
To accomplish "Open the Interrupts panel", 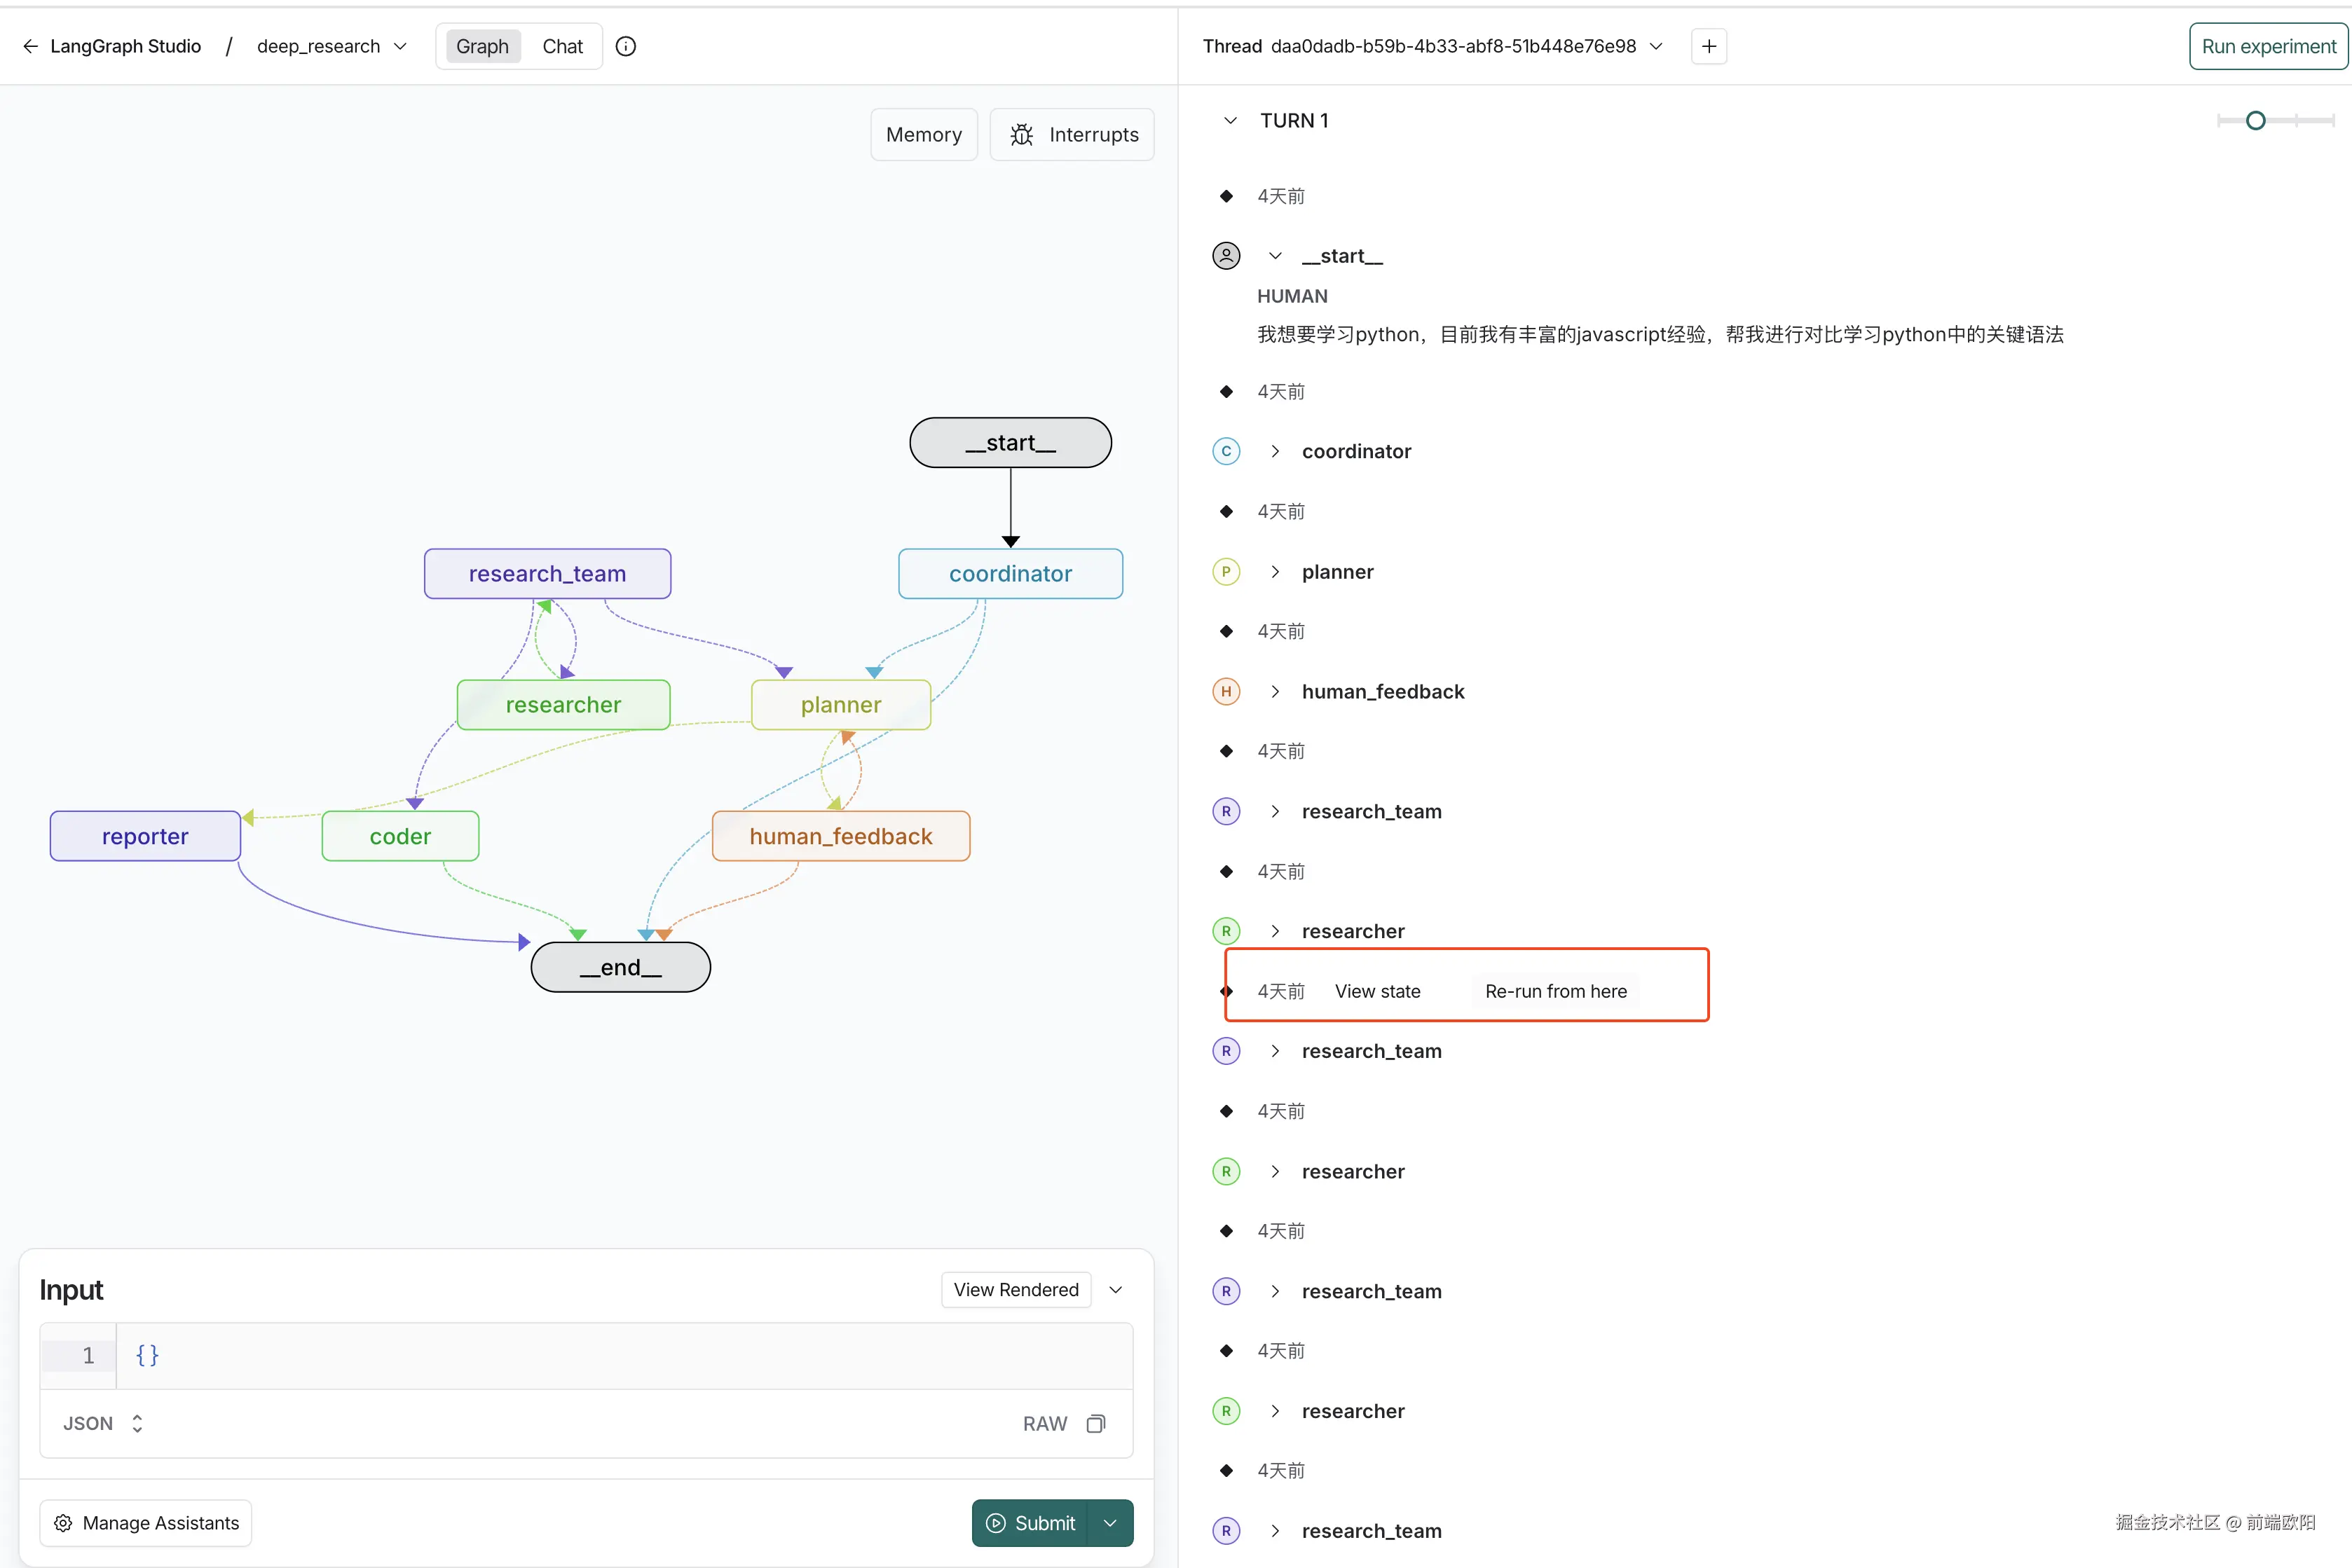I will click(1072, 135).
